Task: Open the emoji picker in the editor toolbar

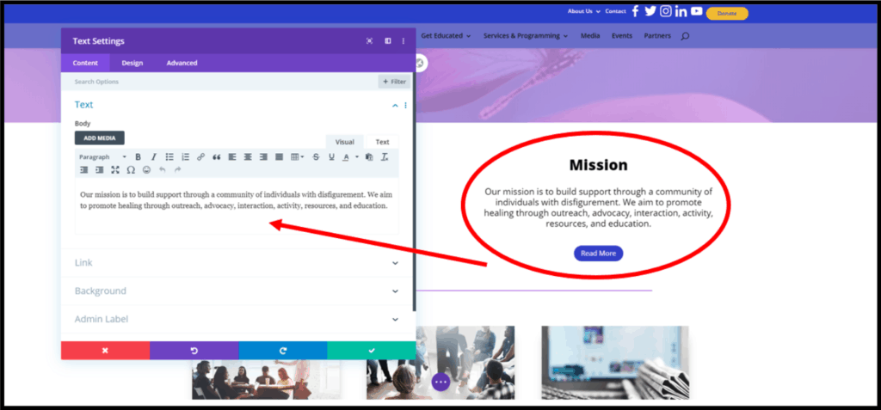Action: (146, 170)
